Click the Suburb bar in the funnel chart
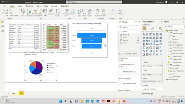Screen dimensions: 185x104 point(92,35)
